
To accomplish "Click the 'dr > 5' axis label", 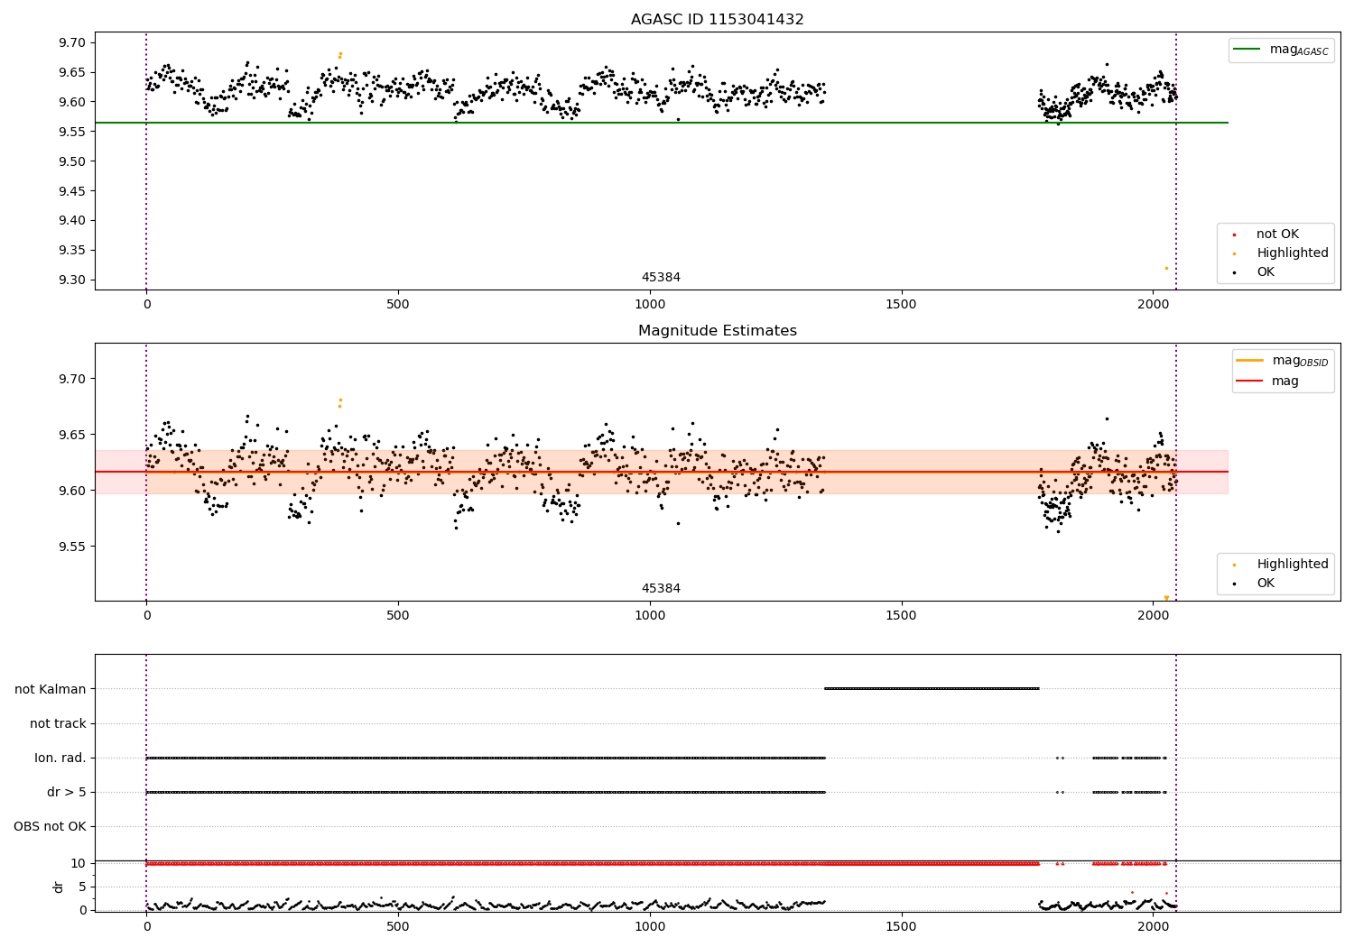I will (67, 792).
